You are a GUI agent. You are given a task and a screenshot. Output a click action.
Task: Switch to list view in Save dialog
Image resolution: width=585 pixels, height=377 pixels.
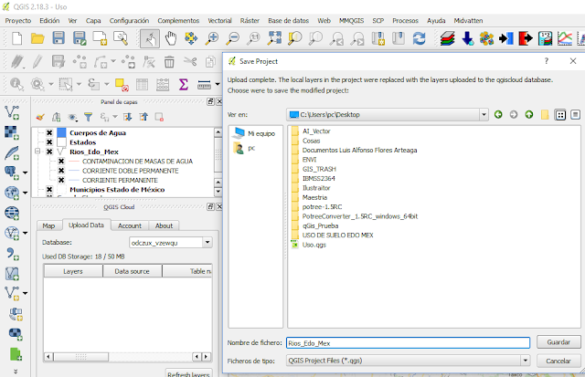tap(560, 115)
